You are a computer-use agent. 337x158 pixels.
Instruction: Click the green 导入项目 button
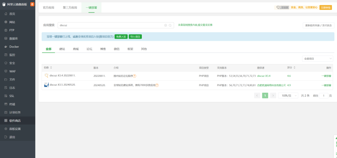click(135, 37)
